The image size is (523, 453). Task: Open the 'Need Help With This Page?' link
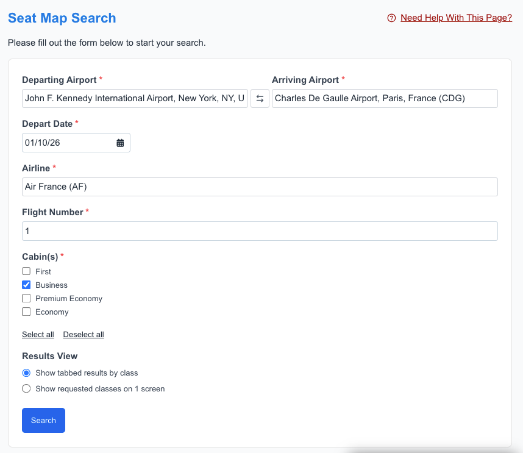(x=456, y=18)
